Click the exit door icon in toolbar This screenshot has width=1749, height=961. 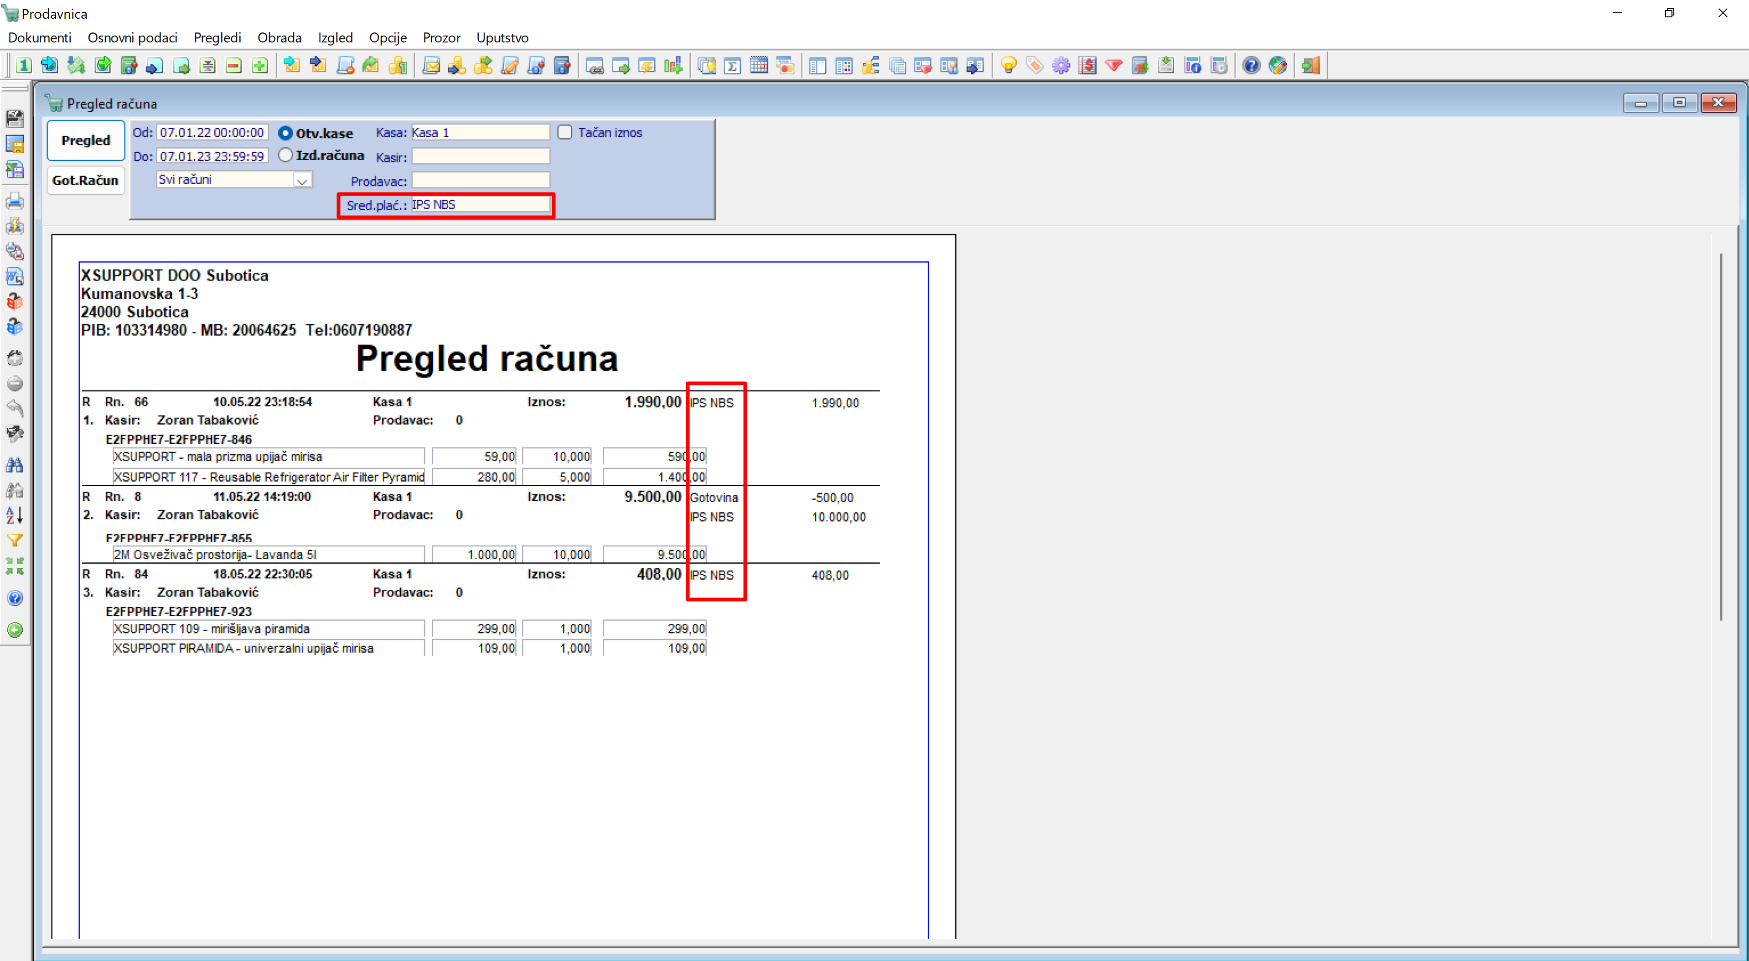tap(1310, 65)
